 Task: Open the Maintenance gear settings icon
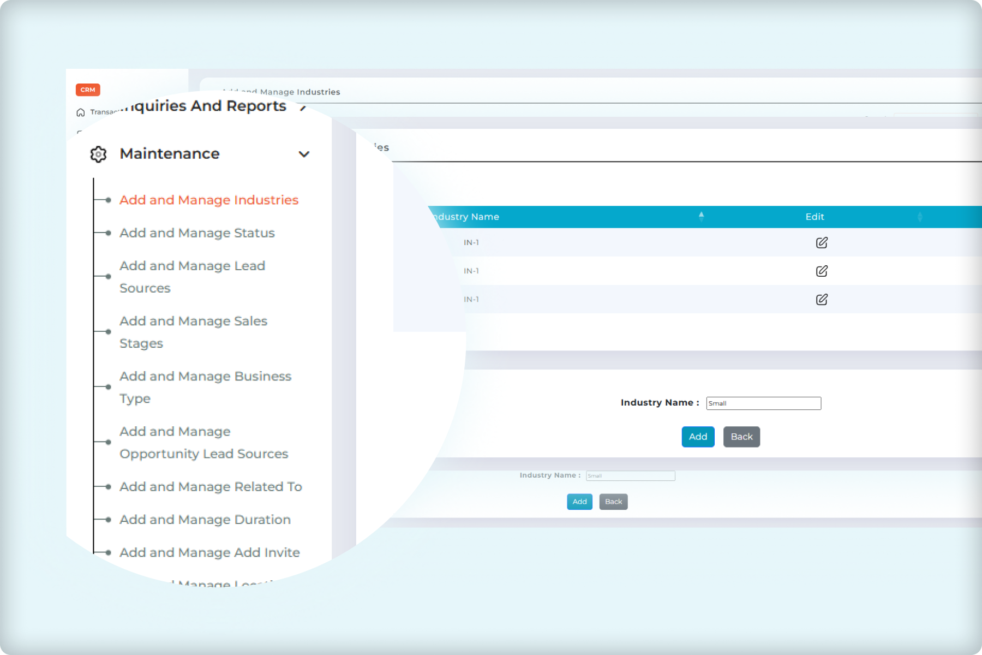(x=98, y=154)
